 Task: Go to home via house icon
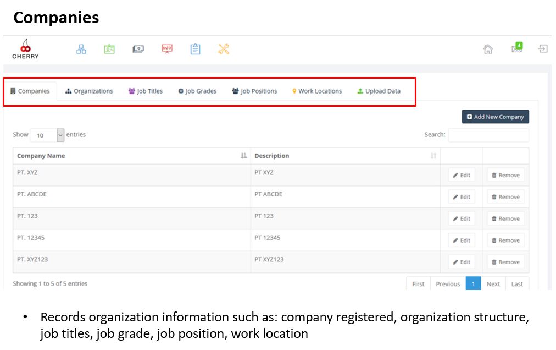point(488,49)
